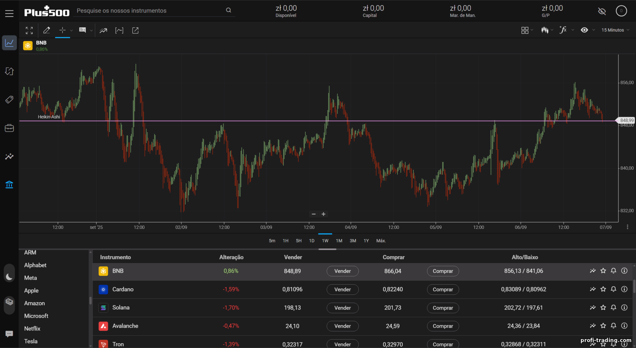636x348 pixels.
Task: Click the Vender button for BNB
Action: pos(342,271)
